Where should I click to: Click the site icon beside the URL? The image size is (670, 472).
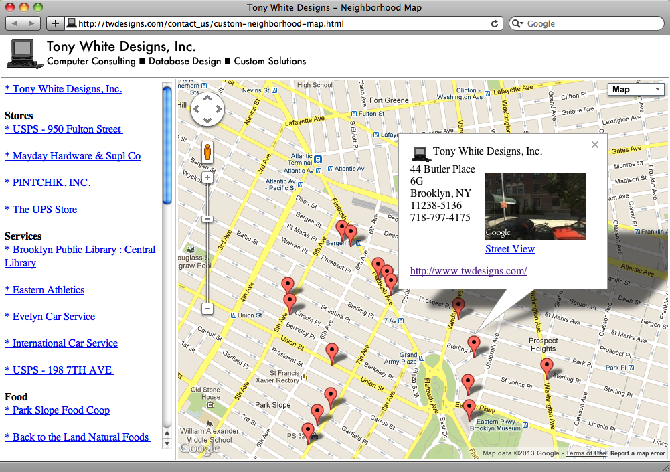[x=72, y=23]
